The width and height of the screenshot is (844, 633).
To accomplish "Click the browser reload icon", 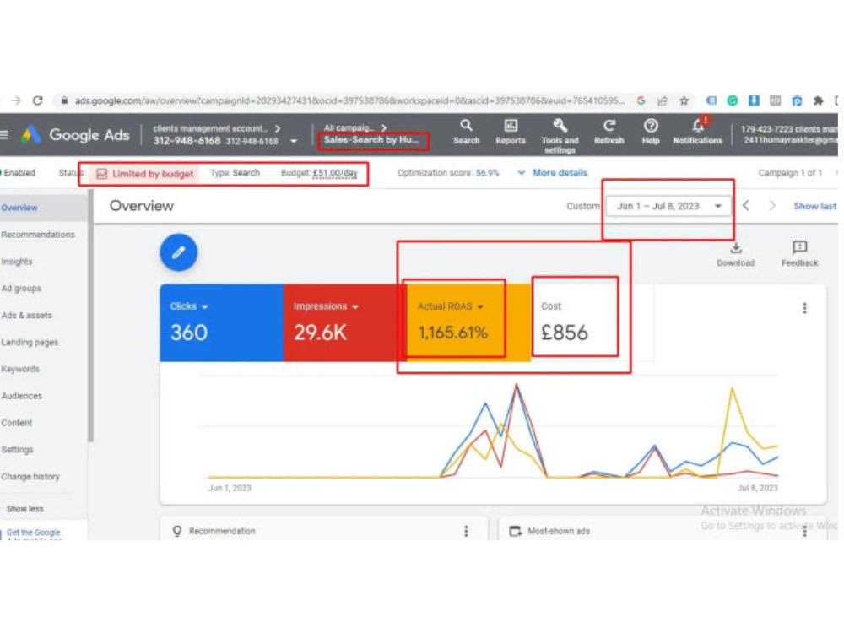I will coord(38,100).
